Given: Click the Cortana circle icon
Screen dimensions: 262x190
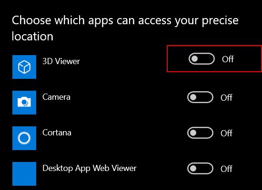Looking at the screenshot, I should [x=24, y=138].
